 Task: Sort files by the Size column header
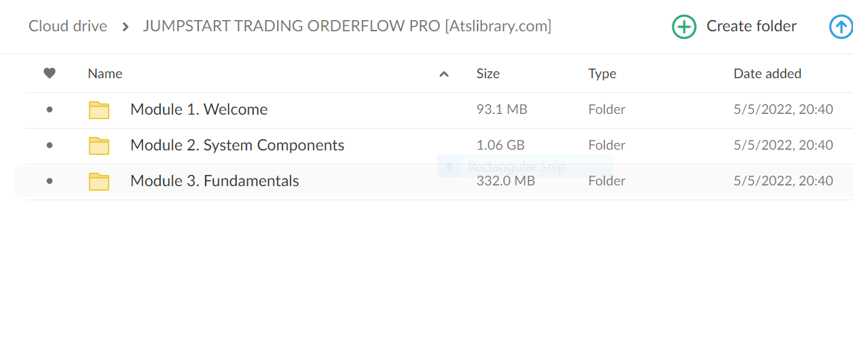click(x=488, y=74)
